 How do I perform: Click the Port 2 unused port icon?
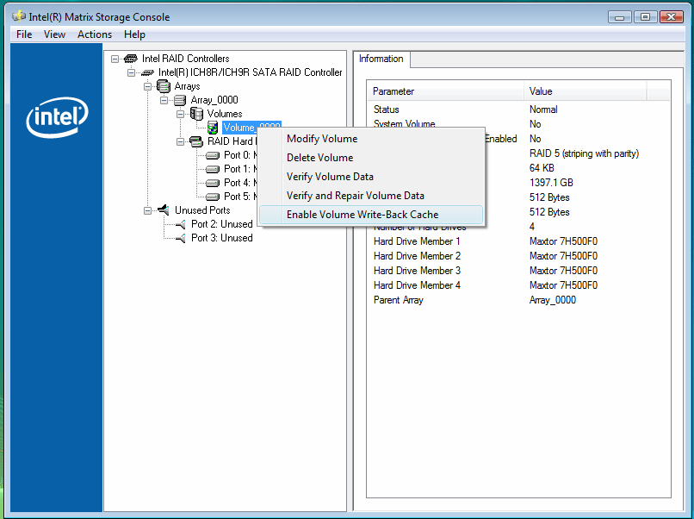click(181, 225)
